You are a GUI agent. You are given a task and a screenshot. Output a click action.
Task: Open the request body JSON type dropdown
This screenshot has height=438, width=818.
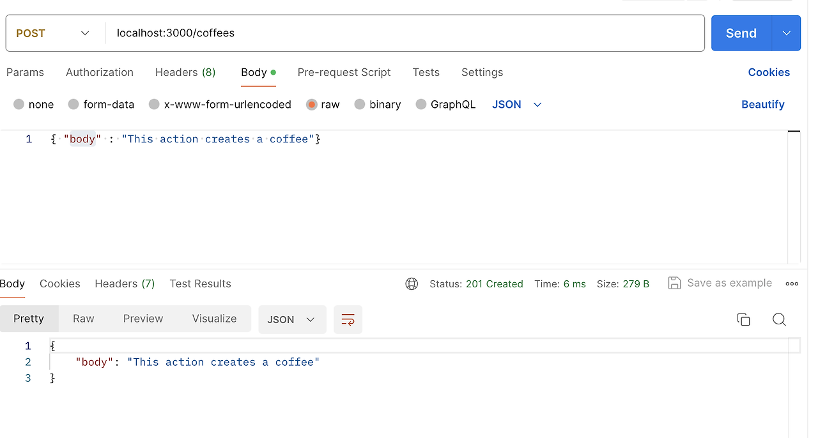click(517, 104)
